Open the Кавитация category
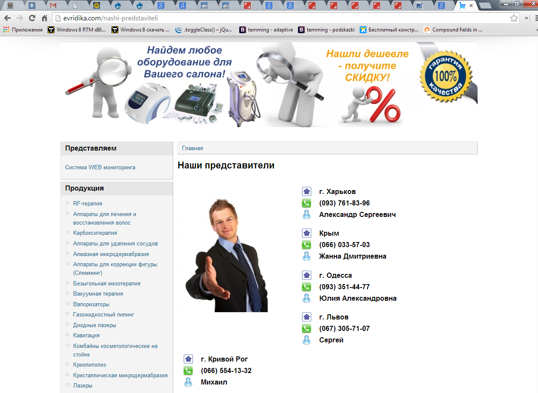Screen dimensions: 538x393 pyautogui.click(x=86, y=336)
